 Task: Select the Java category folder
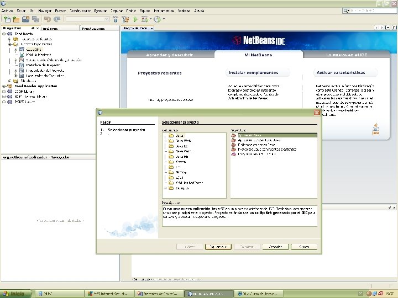pos(180,136)
